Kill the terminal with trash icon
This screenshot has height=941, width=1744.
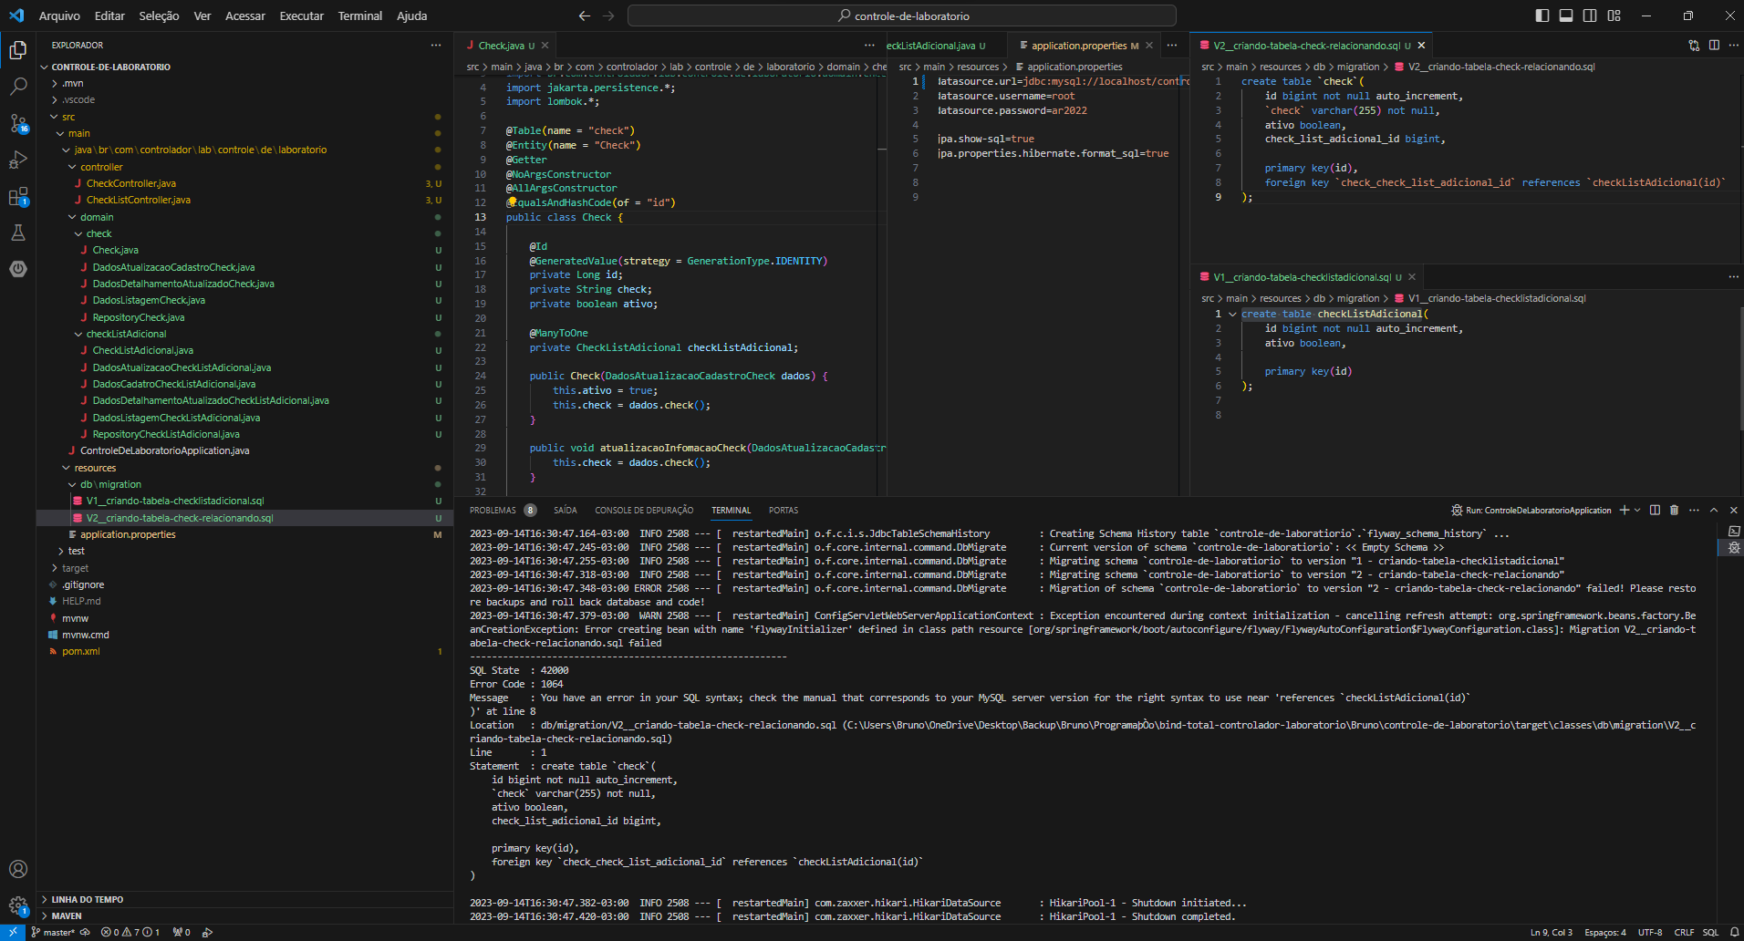tap(1674, 510)
